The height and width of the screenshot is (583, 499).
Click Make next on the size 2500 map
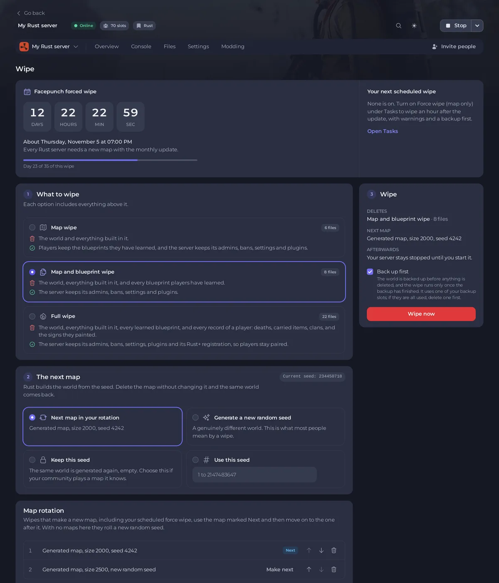tap(280, 570)
